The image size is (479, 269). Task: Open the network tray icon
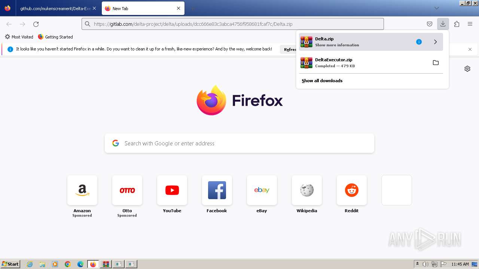434,264
